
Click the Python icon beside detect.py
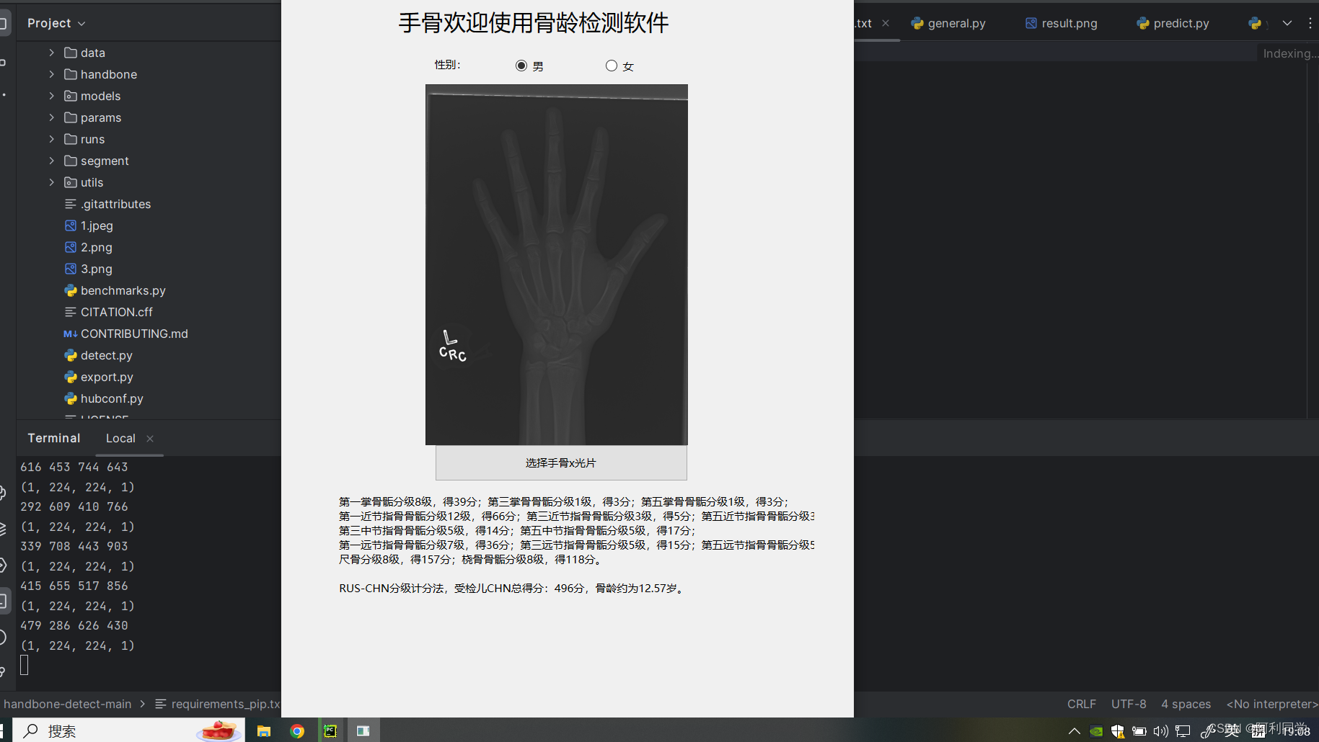[71, 355]
